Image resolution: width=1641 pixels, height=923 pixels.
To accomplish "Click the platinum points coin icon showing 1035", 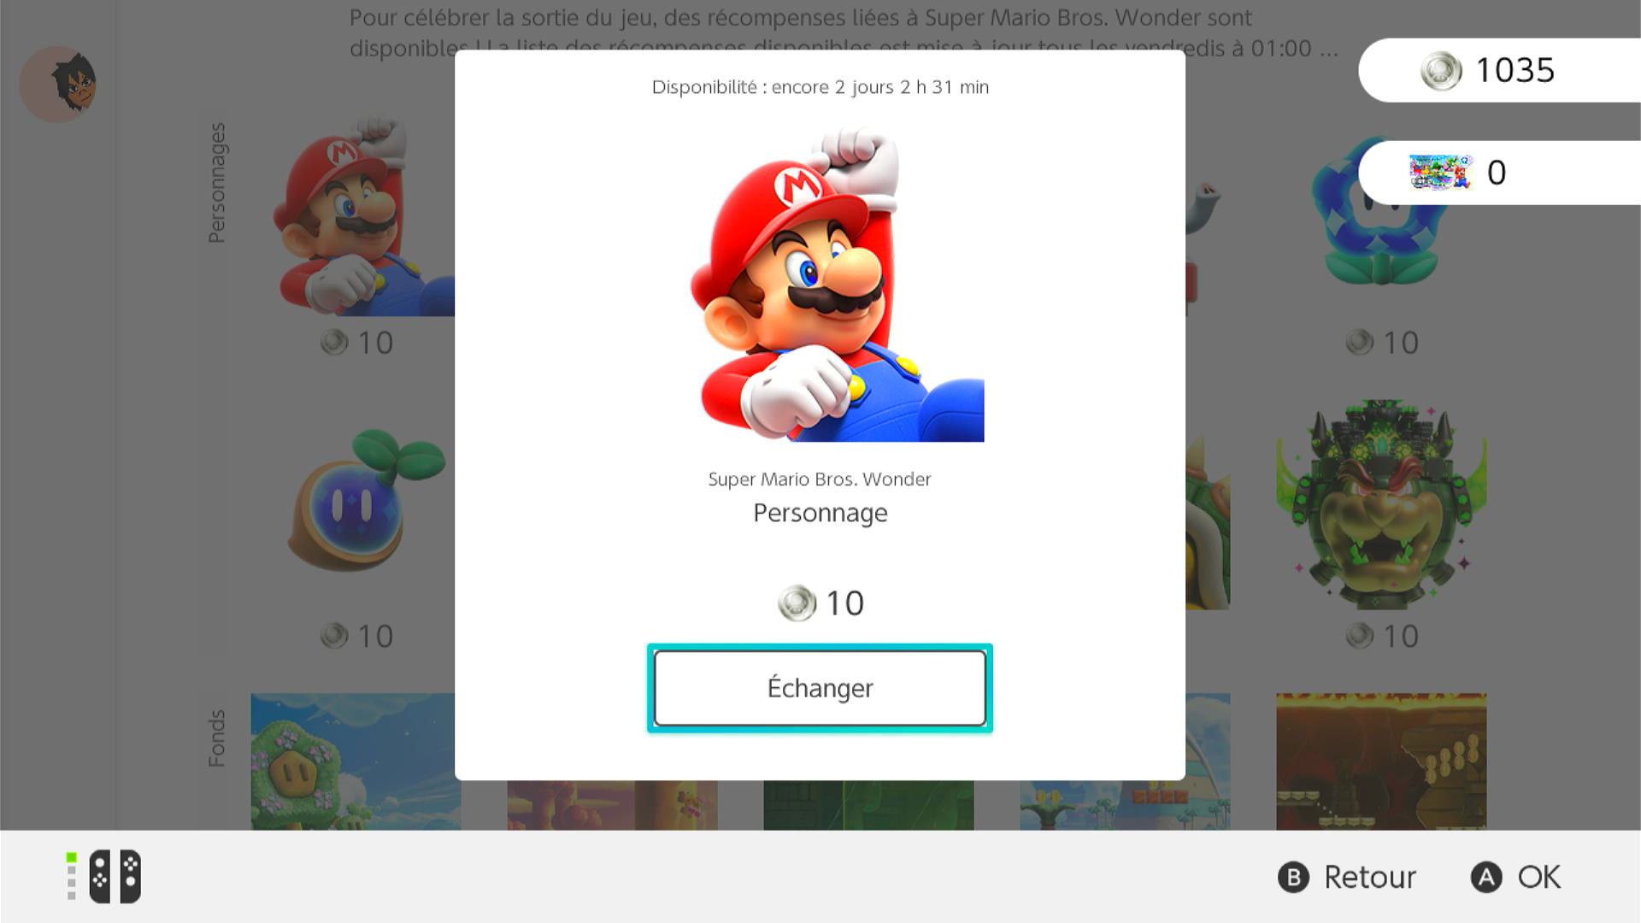I will [1441, 71].
